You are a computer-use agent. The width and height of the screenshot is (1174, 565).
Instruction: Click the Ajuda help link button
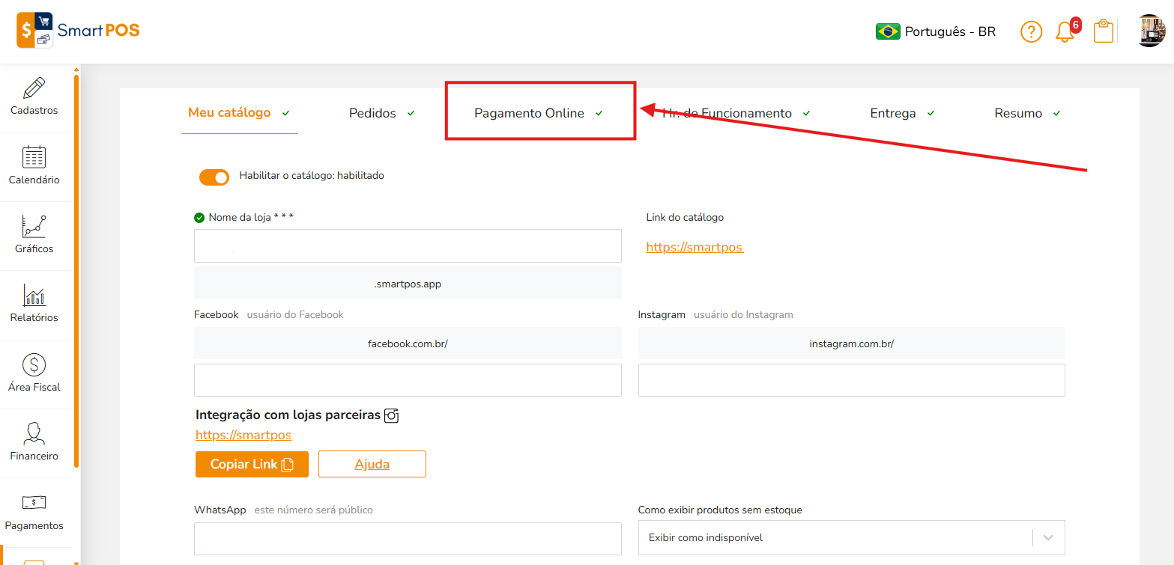(372, 464)
